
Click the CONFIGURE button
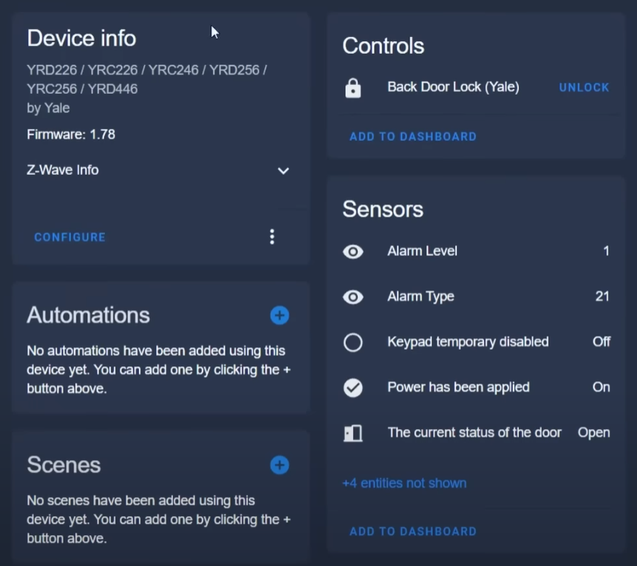[x=70, y=237]
